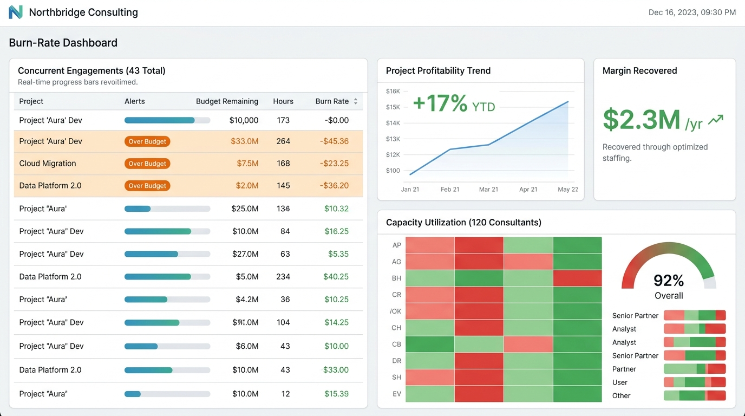Click the Project Profitability Trend heading

438,70
